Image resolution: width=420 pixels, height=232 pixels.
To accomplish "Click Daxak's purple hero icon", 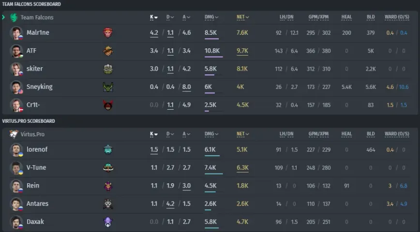I will coord(108,222).
